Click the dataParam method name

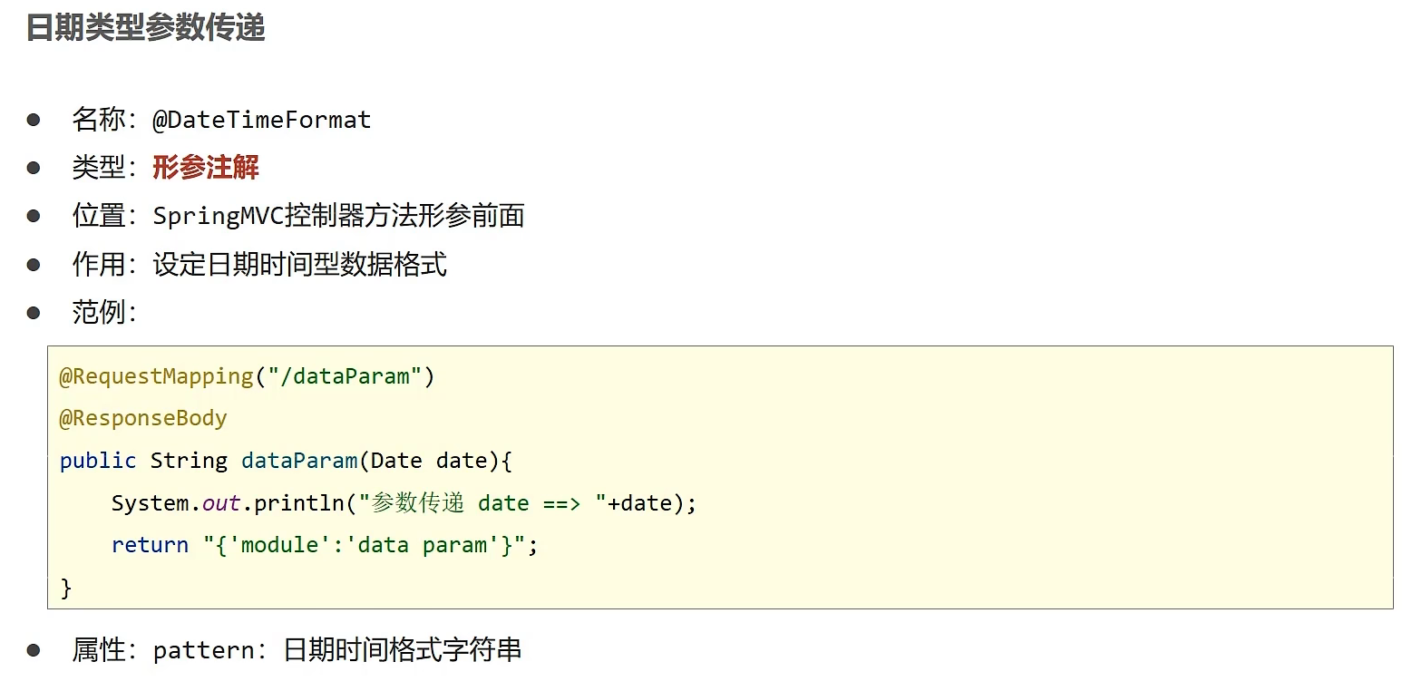pyautogui.click(x=299, y=461)
